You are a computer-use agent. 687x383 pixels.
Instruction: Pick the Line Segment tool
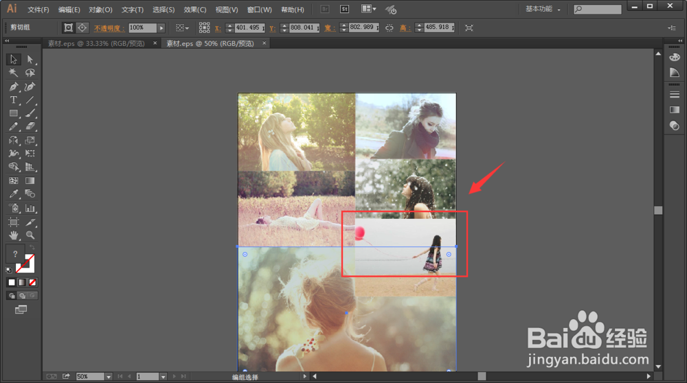click(x=30, y=100)
